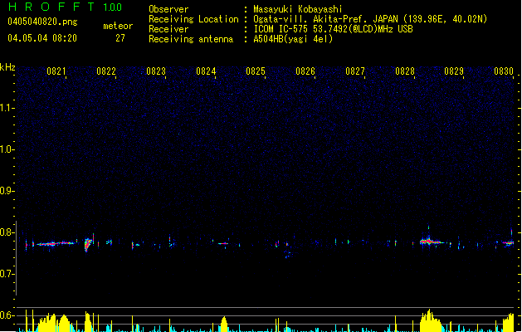Image resolution: width=522 pixels, height=332 pixels.
Task: Click the long meteor echo after 0821
Action: click(56, 244)
